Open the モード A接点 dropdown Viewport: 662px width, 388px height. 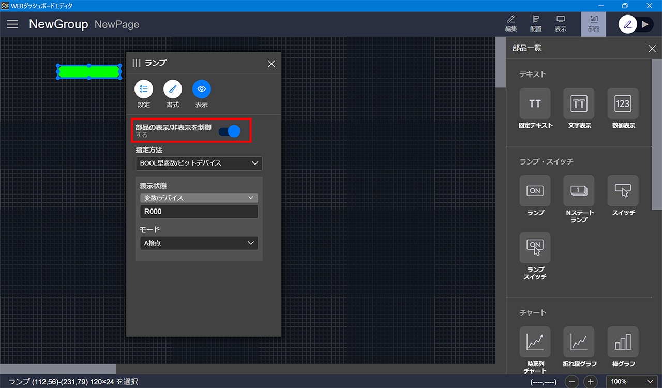pyautogui.click(x=199, y=243)
